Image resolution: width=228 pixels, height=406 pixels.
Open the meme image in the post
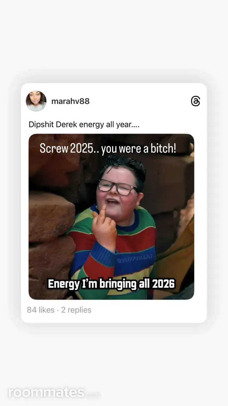point(111,217)
